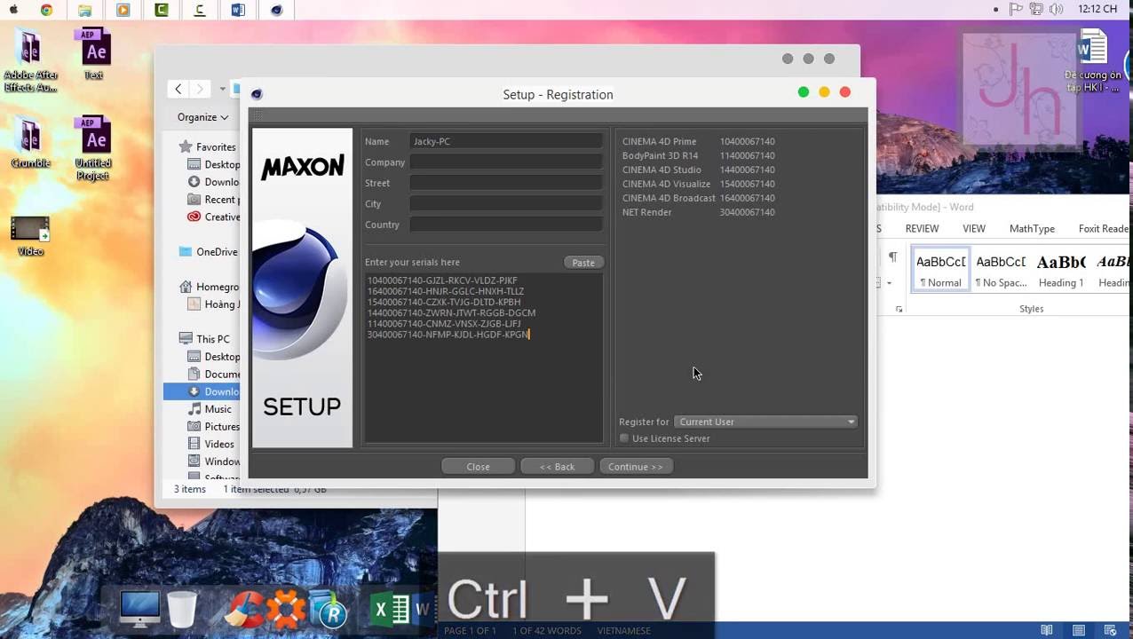Click the NET Render product row
The width and height of the screenshot is (1133, 639).
pyautogui.click(x=699, y=212)
